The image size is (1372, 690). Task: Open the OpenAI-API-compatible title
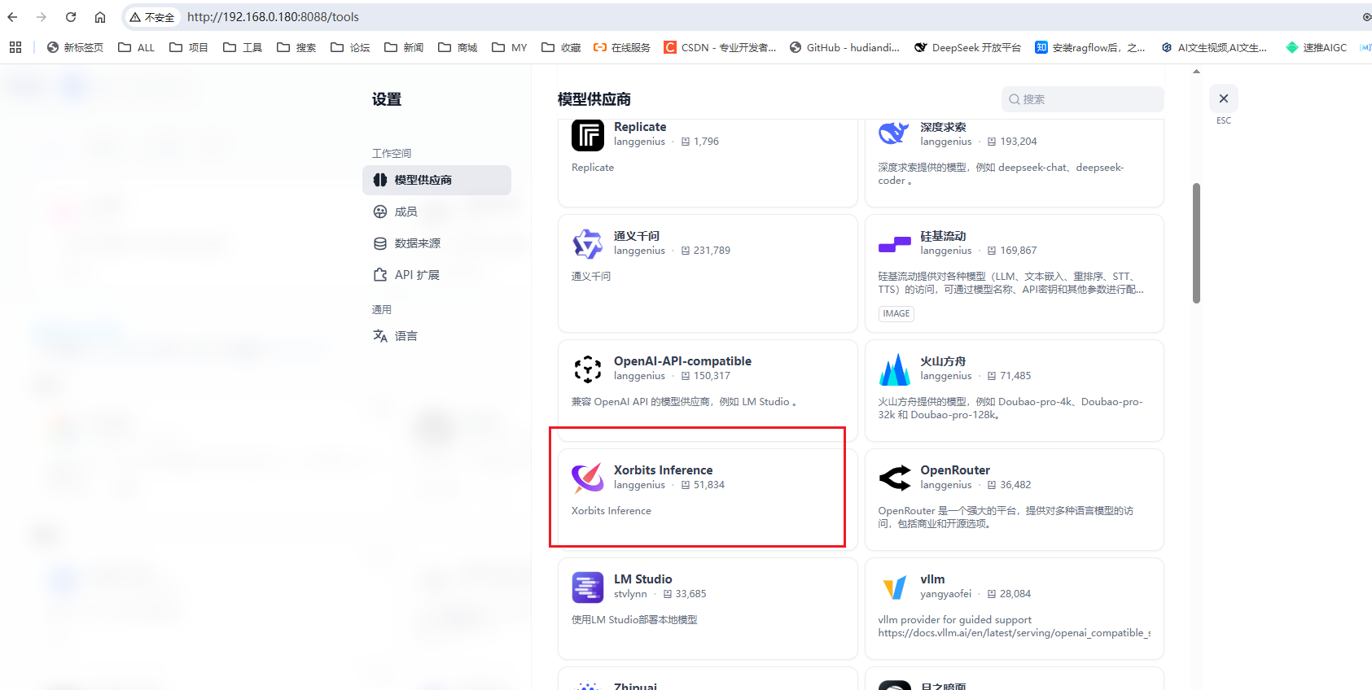(682, 361)
